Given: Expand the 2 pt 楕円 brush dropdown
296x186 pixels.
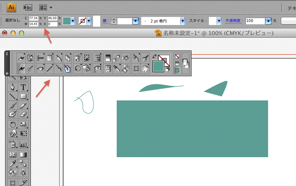Looking at the screenshot, I should (x=183, y=21).
